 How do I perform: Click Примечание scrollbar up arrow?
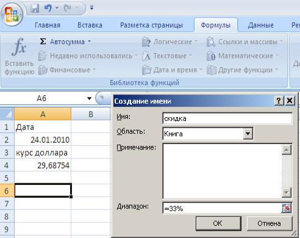[287, 150]
